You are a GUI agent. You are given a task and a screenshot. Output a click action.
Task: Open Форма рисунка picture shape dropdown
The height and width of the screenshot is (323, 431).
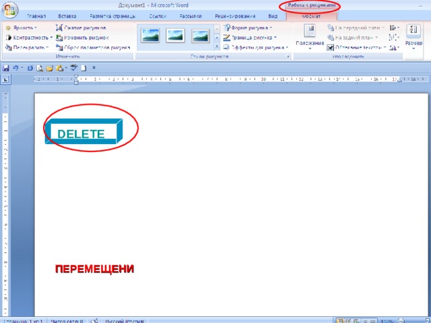coord(248,28)
